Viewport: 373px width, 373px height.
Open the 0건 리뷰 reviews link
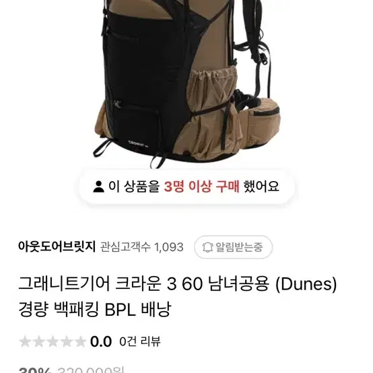(140, 341)
